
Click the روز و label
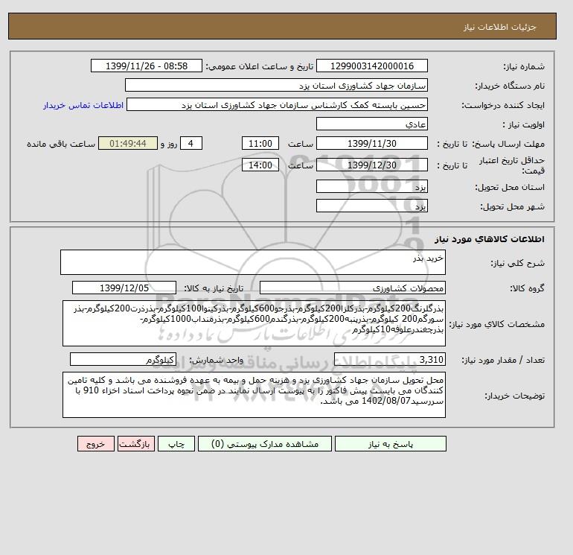coord(169,144)
